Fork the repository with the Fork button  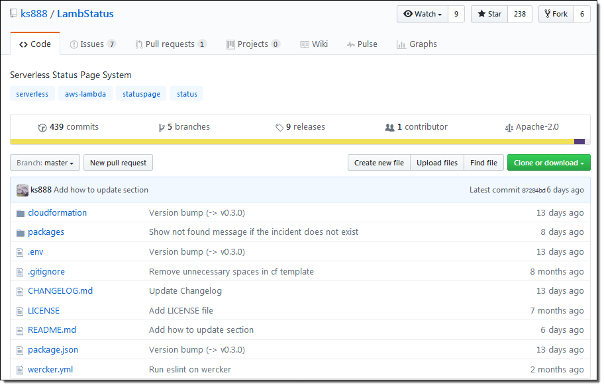coord(556,14)
